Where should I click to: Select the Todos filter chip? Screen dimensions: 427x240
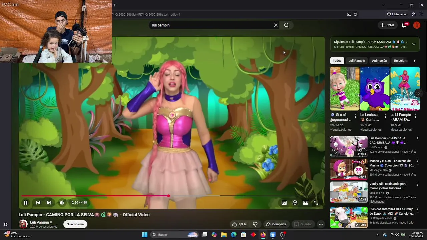point(337,61)
